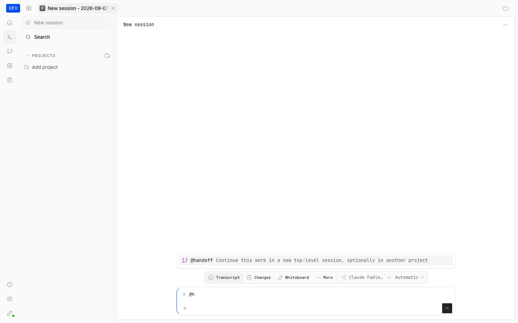
Task: Open the grid-plus icon in left rail
Action: point(10,66)
